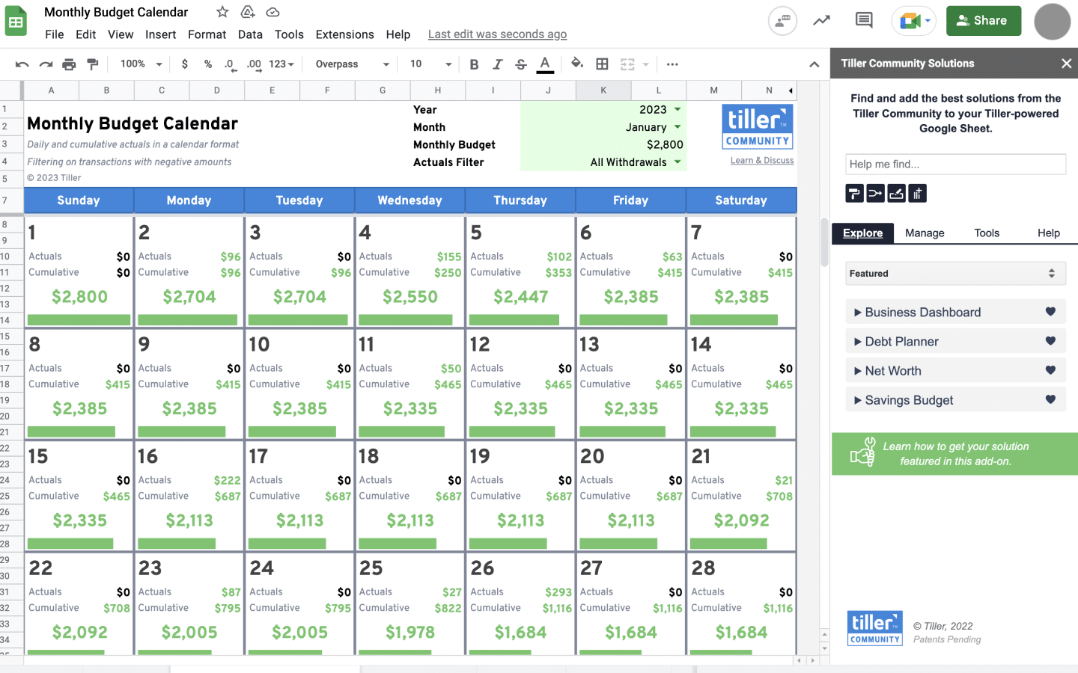
Task: Toggle italic formatting
Action: (497, 64)
